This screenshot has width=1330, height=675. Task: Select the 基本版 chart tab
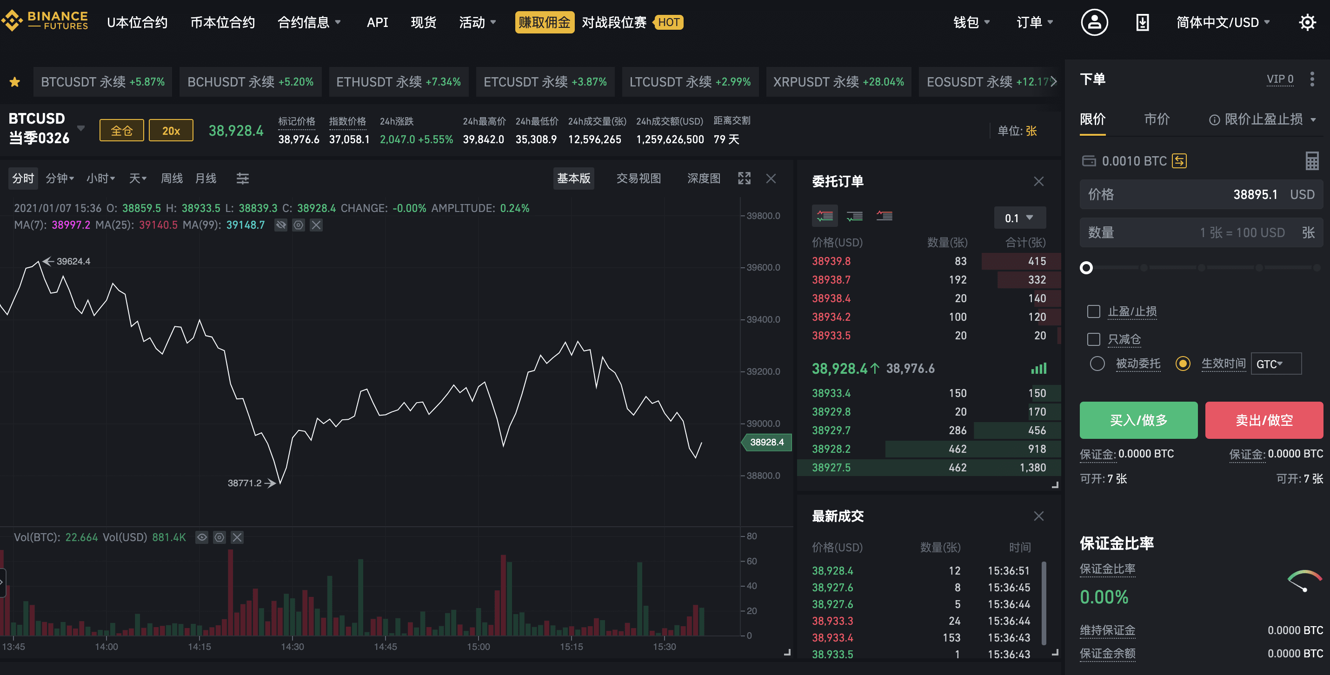click(573, 179)
